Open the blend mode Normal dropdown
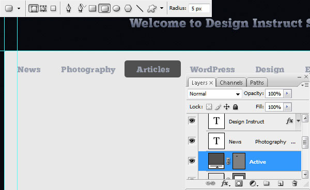The image size is (310, 190). coord(215,94)
